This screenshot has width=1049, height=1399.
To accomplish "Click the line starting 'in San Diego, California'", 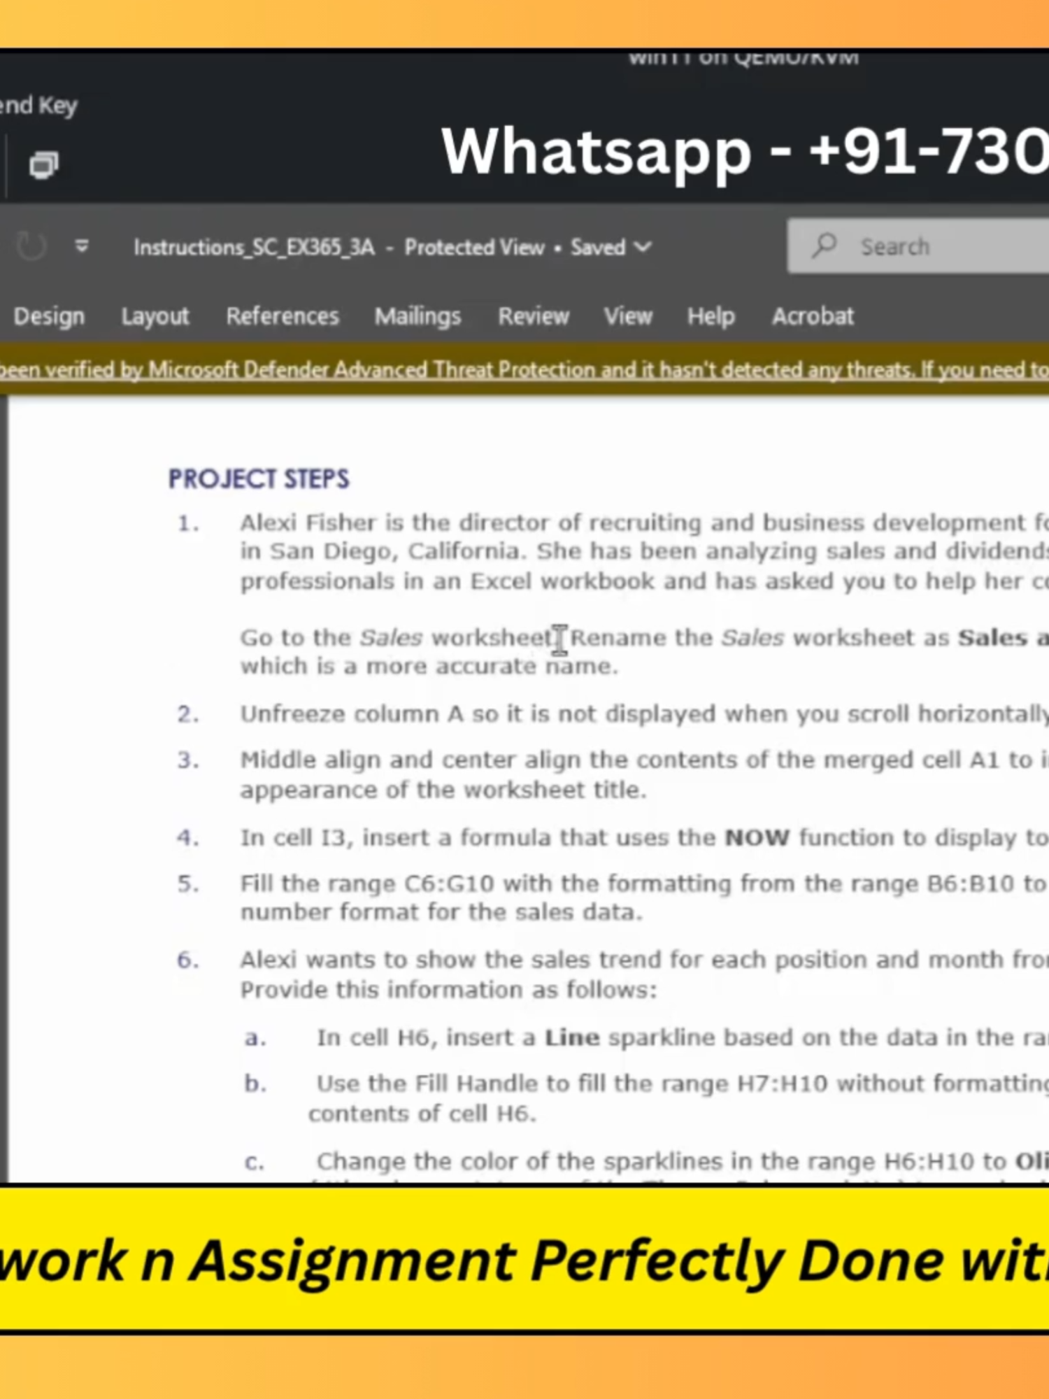I will (644, 551).
